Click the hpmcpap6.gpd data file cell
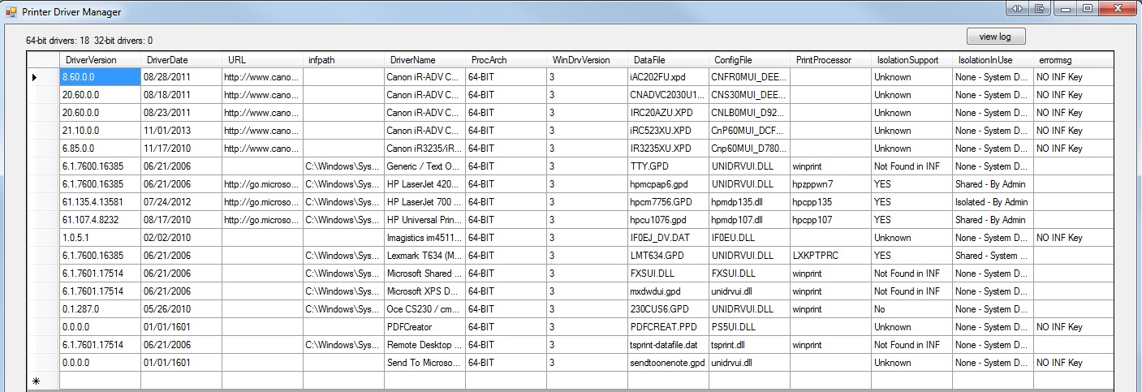 pyautogui.click(x=668, y=184)
